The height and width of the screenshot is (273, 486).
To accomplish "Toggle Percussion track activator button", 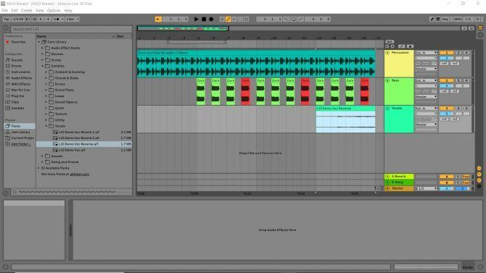I will [387, 53].
